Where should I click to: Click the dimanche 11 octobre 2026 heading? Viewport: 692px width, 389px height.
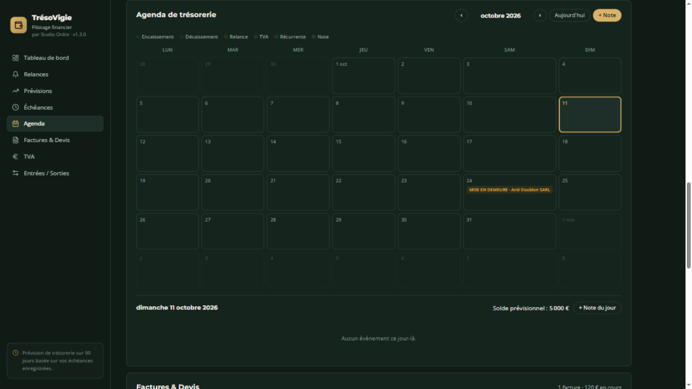[177, 308]
